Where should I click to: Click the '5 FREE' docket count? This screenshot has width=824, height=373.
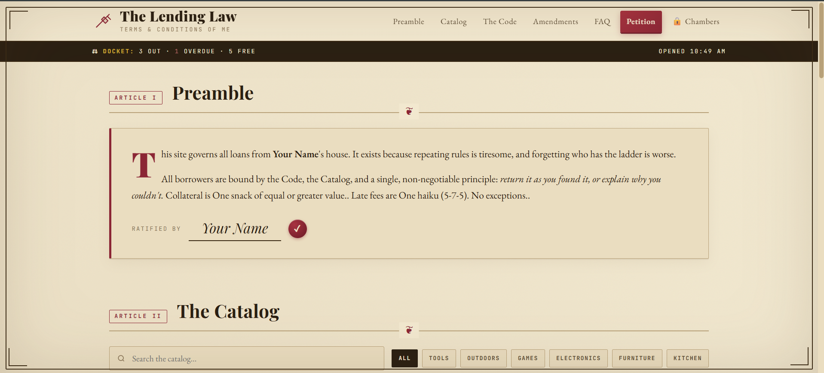pyautogui.click(x=242, y=51)
